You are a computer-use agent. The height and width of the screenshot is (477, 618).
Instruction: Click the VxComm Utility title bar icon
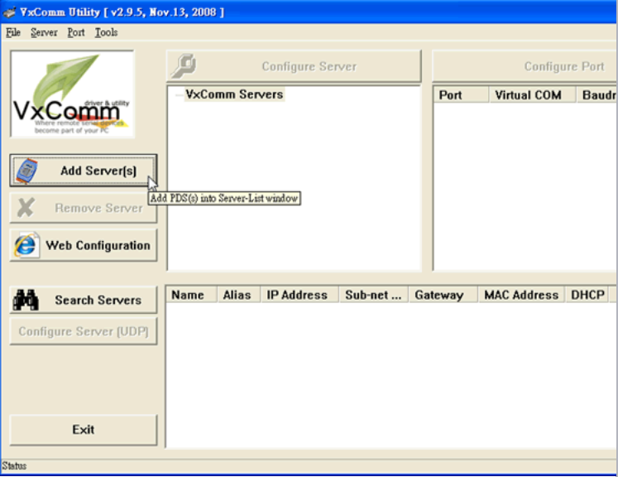tap(9, 12)
